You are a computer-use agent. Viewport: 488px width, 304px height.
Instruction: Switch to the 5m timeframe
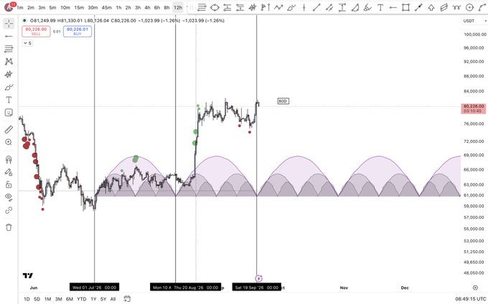(52, 7)
